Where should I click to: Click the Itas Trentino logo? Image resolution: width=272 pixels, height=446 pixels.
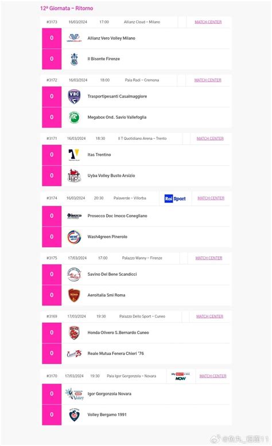coord(74,155)
